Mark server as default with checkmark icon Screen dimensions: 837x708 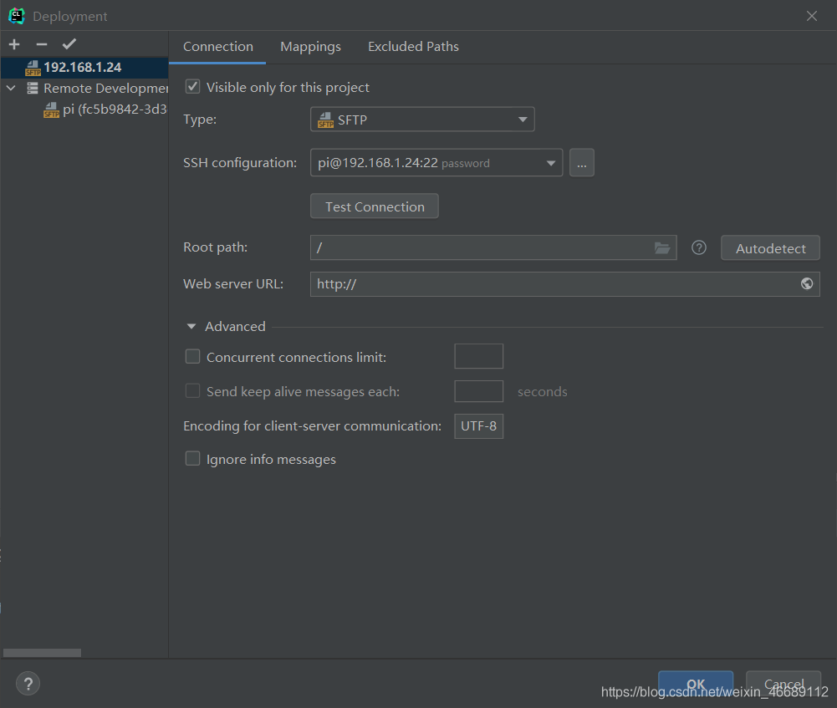pyautogui.click(x=69, y=44)
